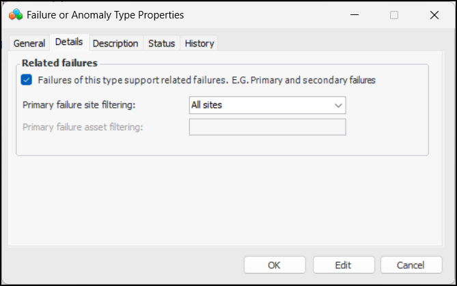The image size is (457, 286).
Task: Click the Primary failure asset filtering field
Action: pyautogui.click(x=267, y=127)
